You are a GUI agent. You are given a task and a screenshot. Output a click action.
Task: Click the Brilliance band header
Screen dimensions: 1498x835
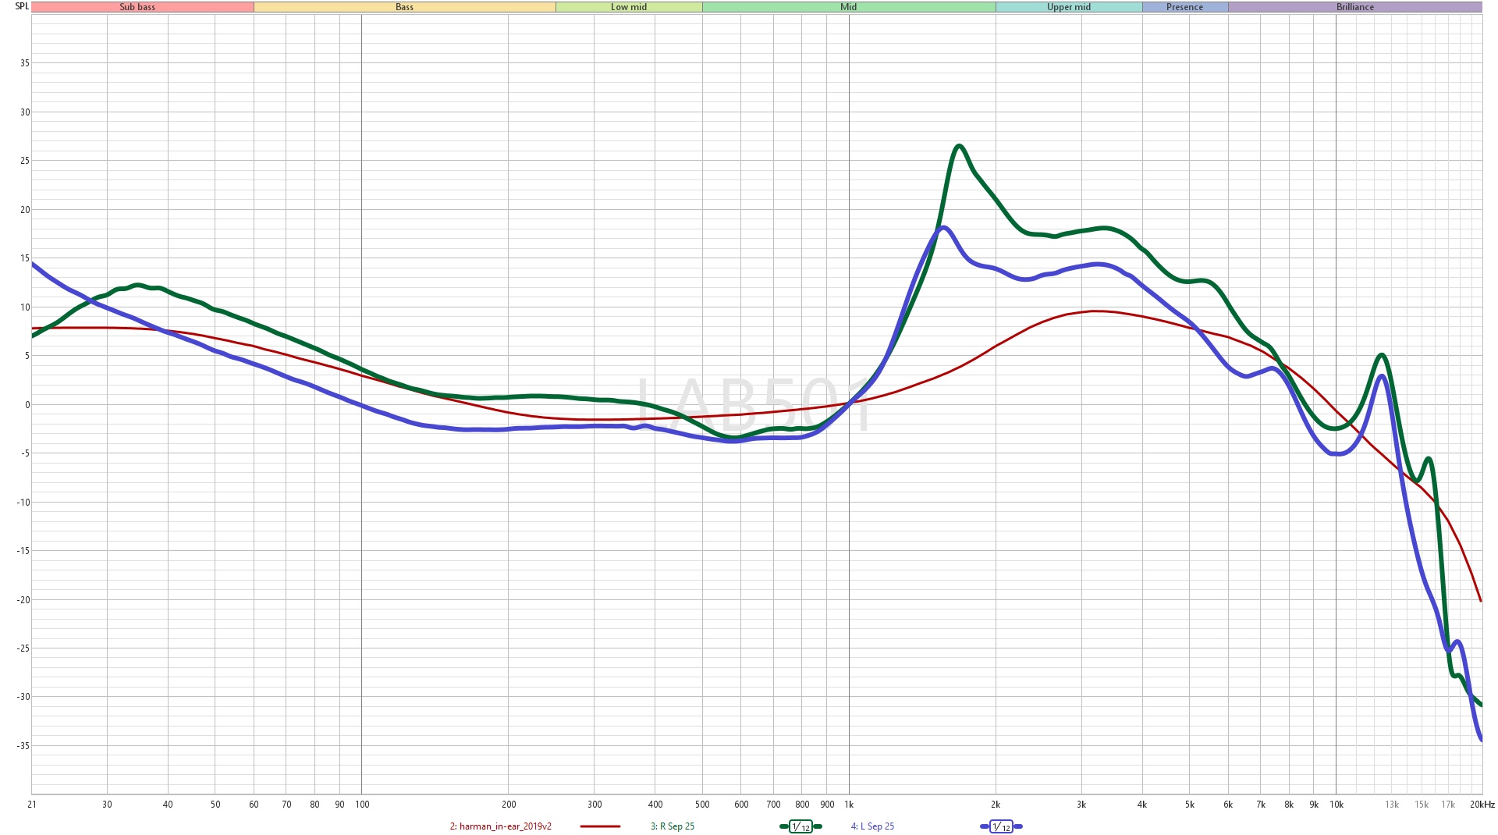pos(1354,7)
